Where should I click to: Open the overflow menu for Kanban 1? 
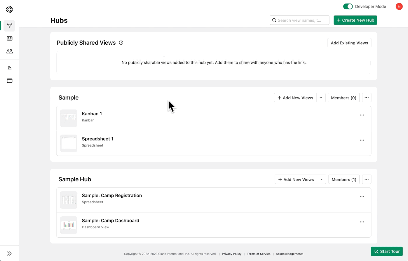tap(362, 115)
